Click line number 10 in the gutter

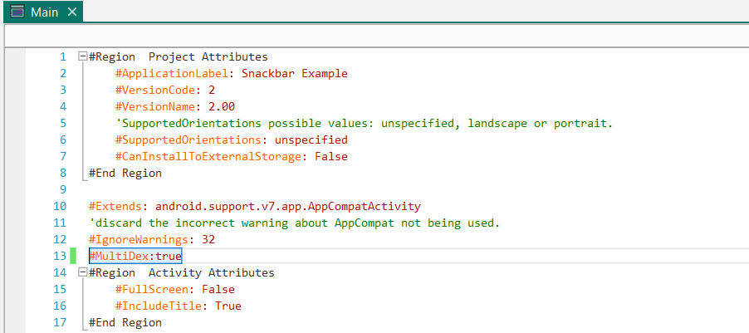click(x=60, y=207)
